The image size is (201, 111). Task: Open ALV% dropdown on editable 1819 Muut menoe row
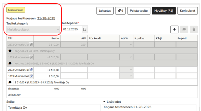126,76
